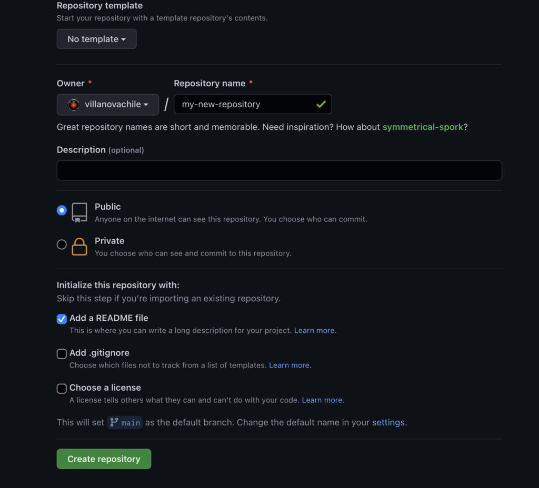This screenshot has height=488, width=539.
Task: Use the symmetrical-spork name suggestion
Action: 423,127
